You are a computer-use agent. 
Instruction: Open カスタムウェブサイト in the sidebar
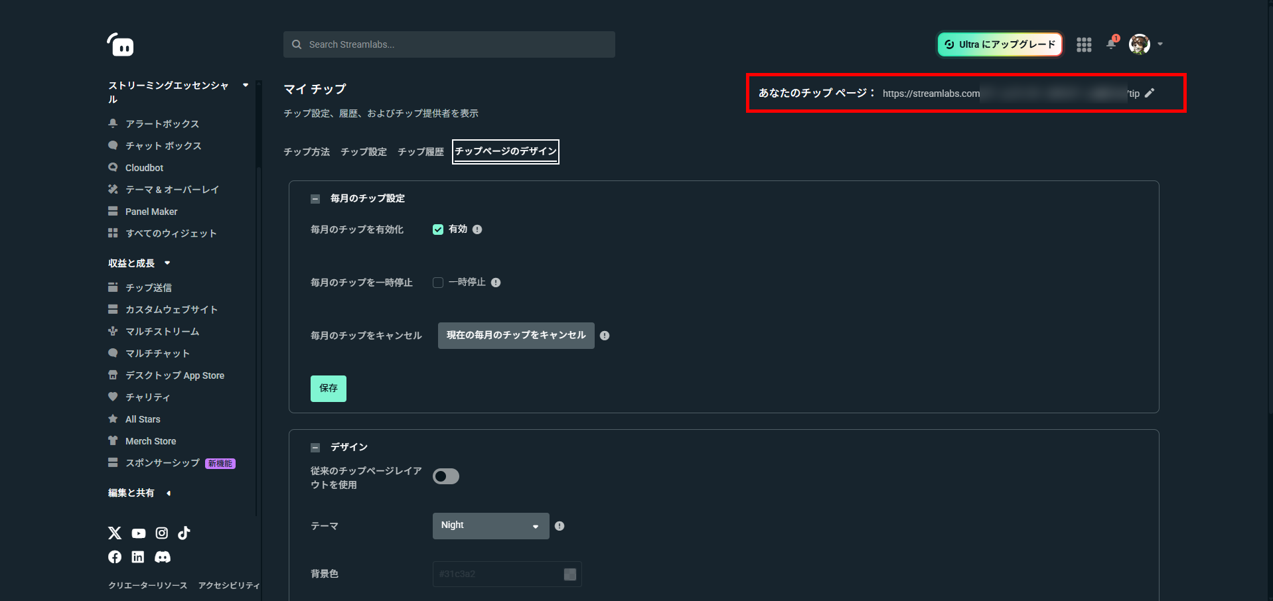[171, 309]
